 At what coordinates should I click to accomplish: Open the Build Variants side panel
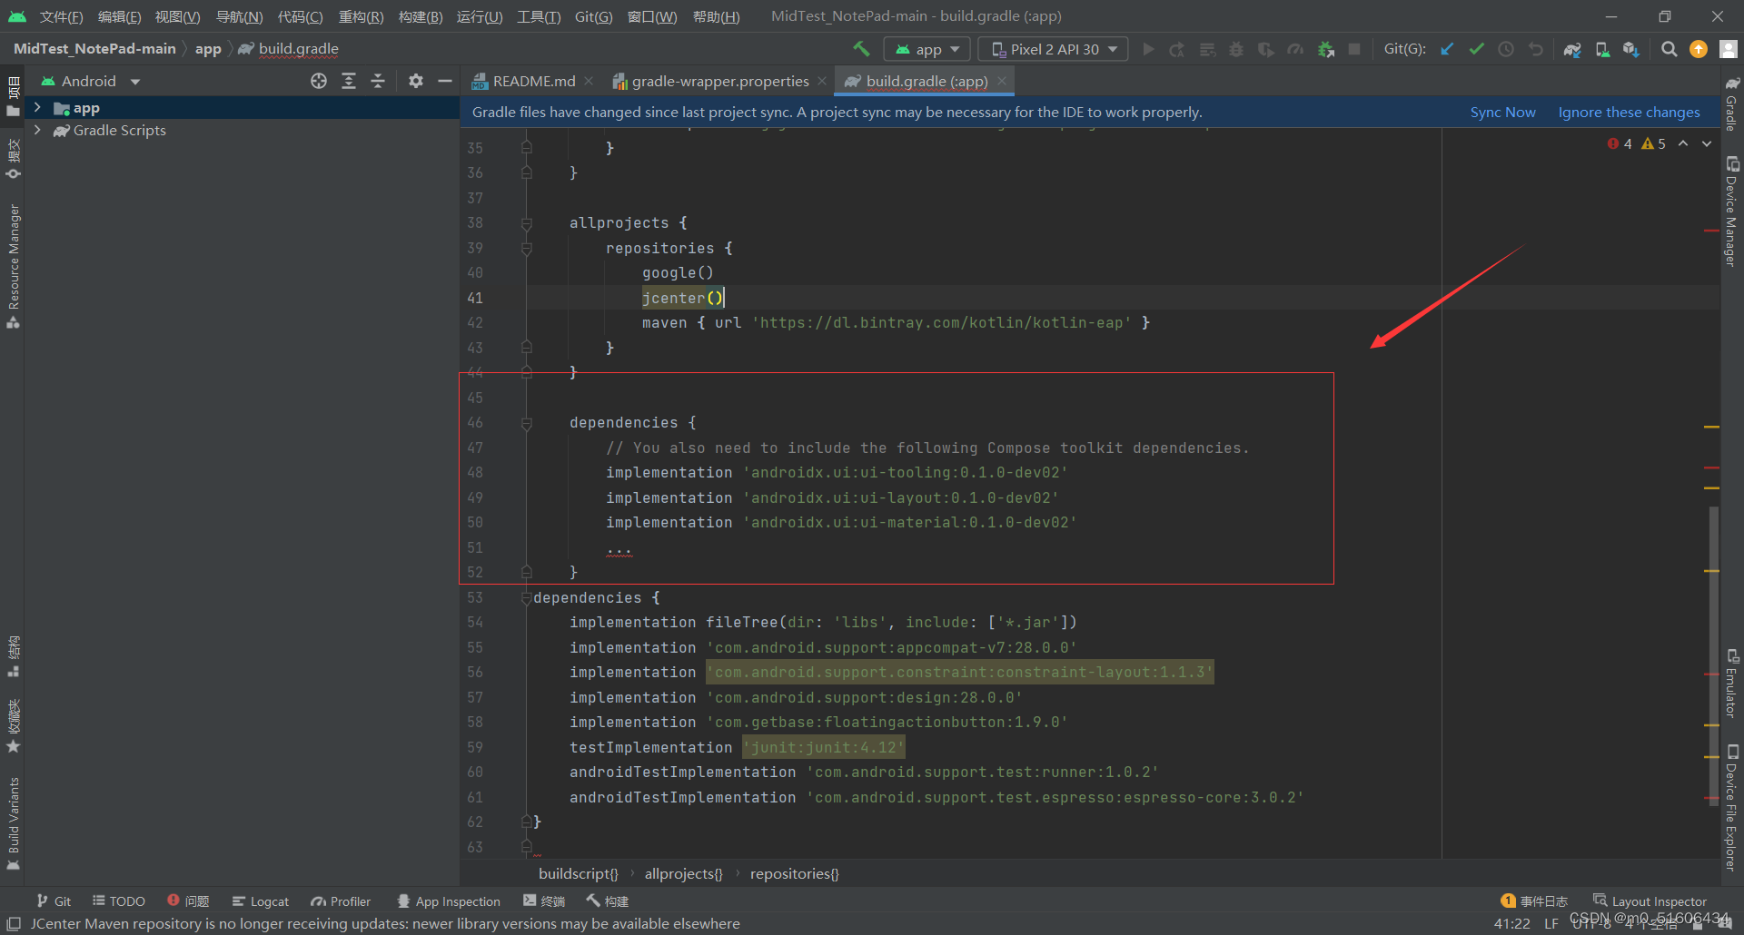(14, 823)
